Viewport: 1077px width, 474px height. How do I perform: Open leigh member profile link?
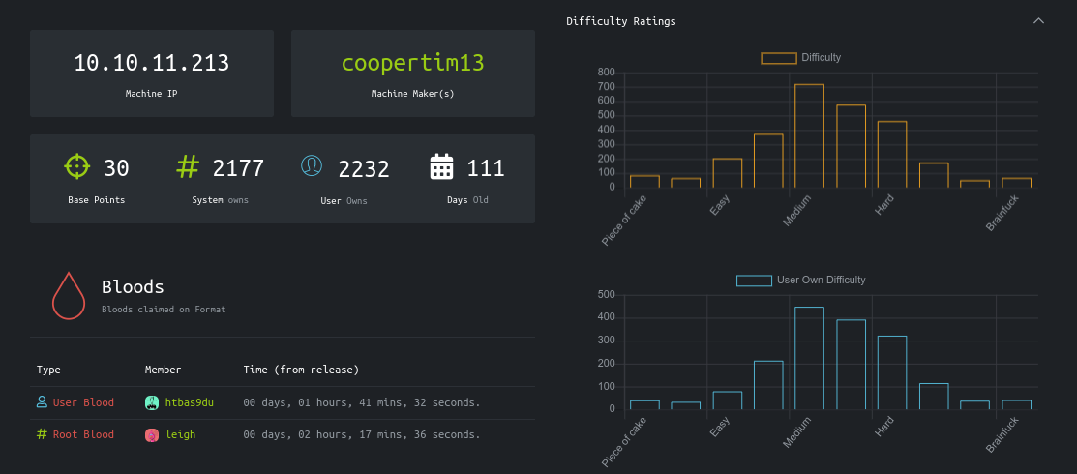(x=180, y=435)
